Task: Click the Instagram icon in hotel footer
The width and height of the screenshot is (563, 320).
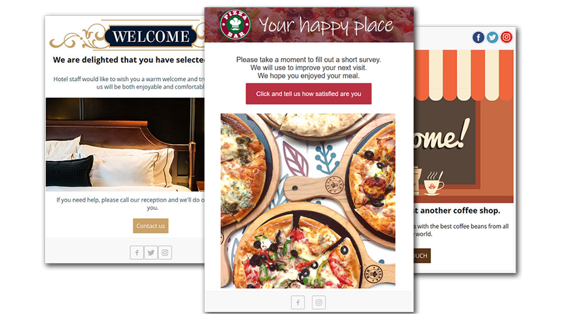Action: click(x=165, y=252)
